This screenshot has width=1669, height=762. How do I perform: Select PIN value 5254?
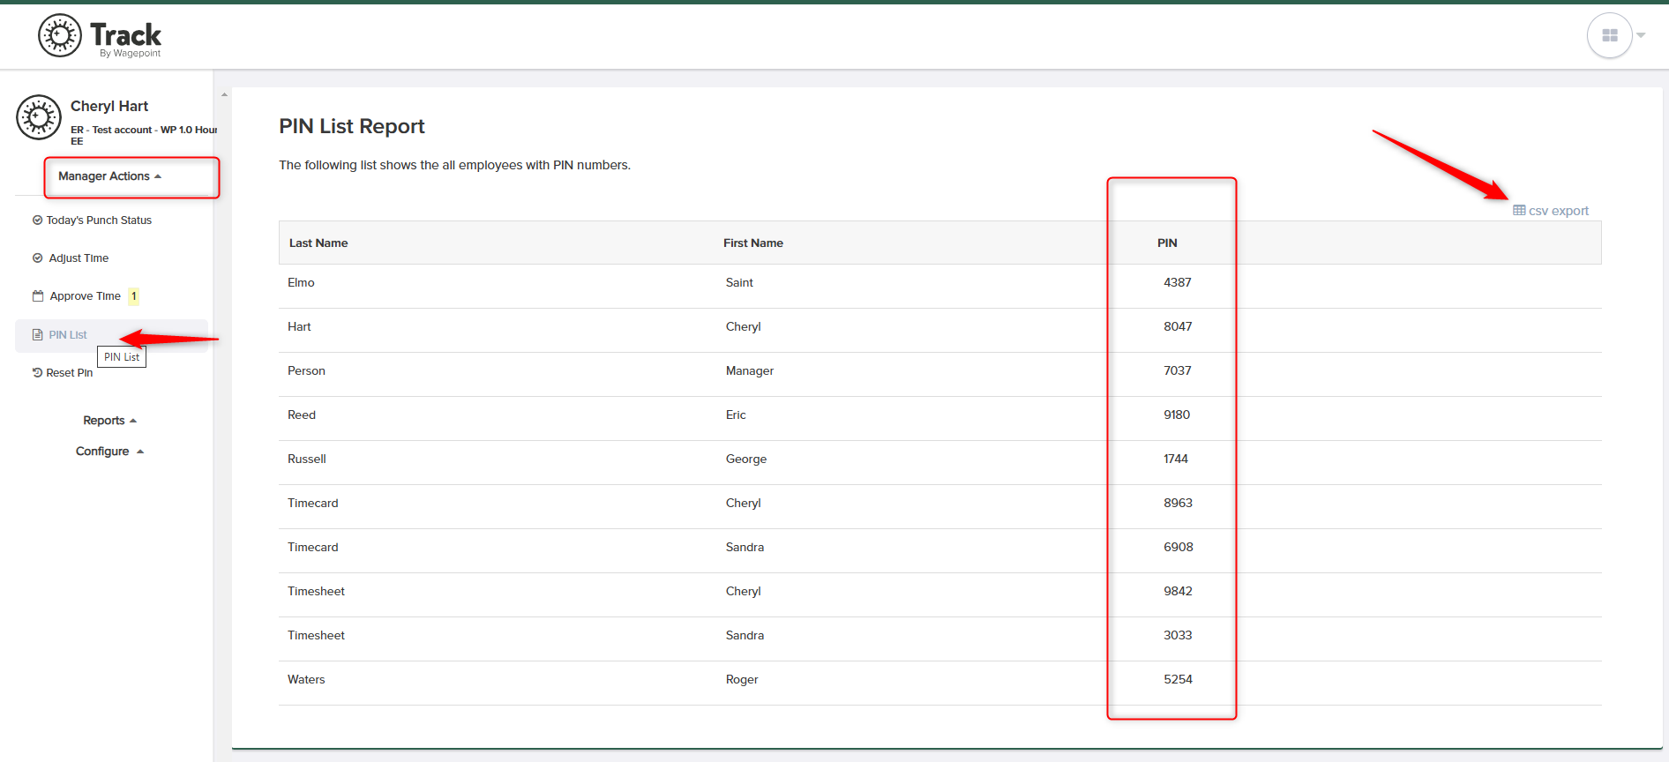click(x=1178, y=680)
